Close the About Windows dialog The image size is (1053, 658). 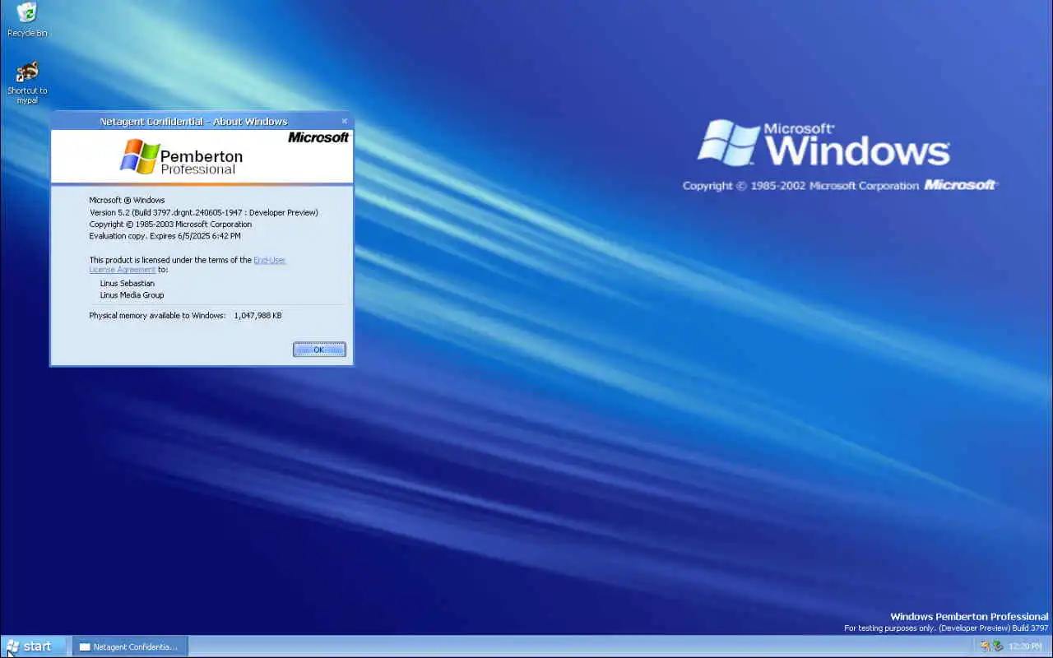[344, 121]
